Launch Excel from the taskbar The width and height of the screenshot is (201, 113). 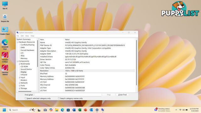click(x=80, y=110)
